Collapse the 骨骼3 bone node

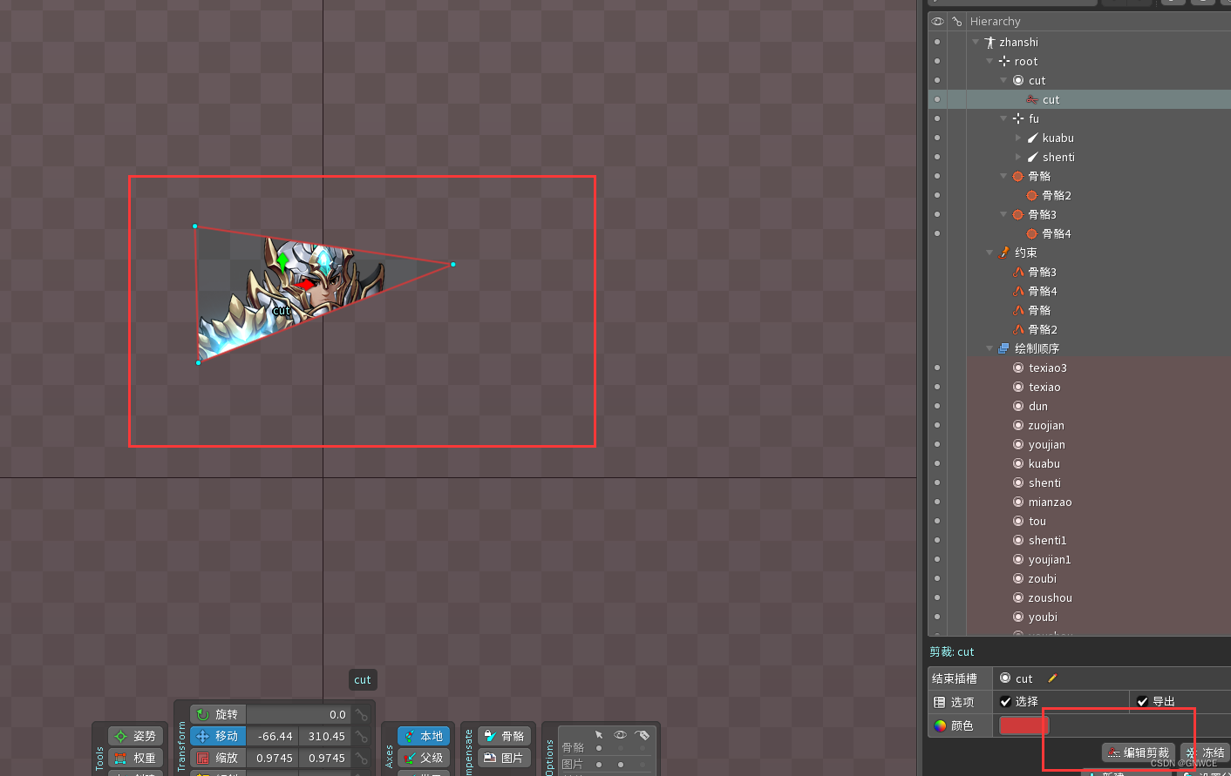1003,214
